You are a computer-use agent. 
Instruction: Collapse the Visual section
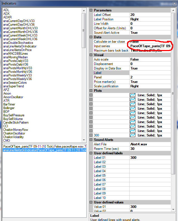(x=91, y=55)
